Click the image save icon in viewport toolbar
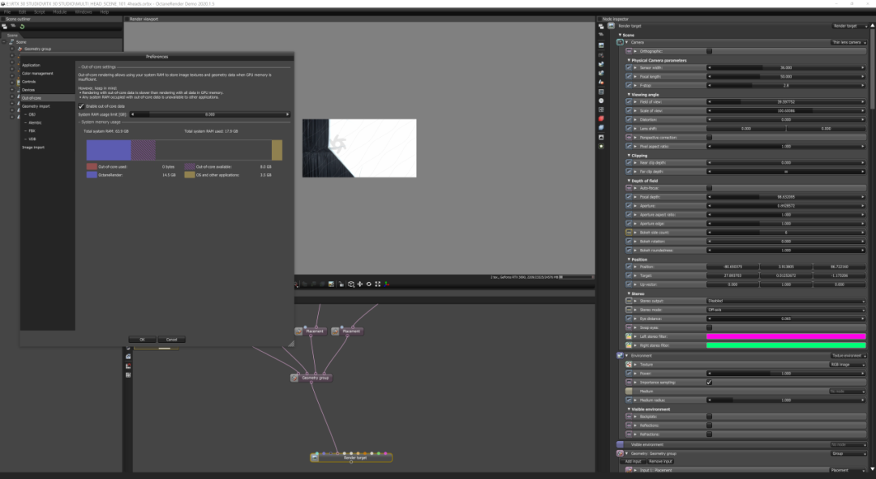The width and height of the screenshot is (876, 479). [331, 284]
